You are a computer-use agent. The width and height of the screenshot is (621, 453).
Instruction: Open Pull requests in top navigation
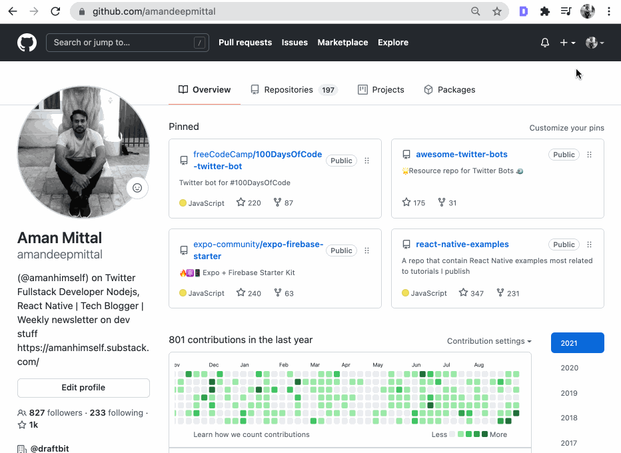245,43
